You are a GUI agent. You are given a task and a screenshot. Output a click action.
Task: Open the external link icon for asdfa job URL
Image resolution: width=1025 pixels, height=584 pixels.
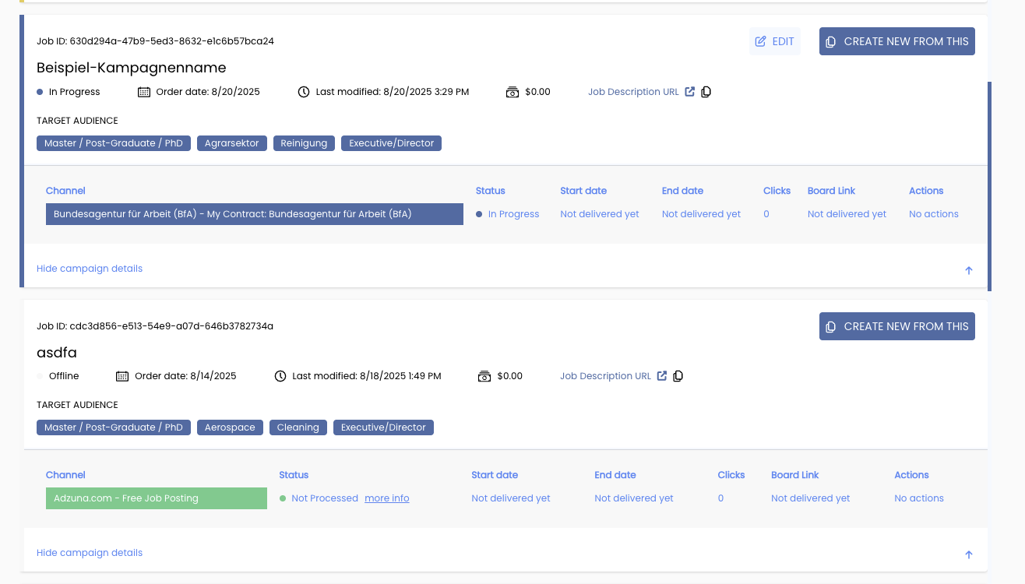[x=661, y=376]
